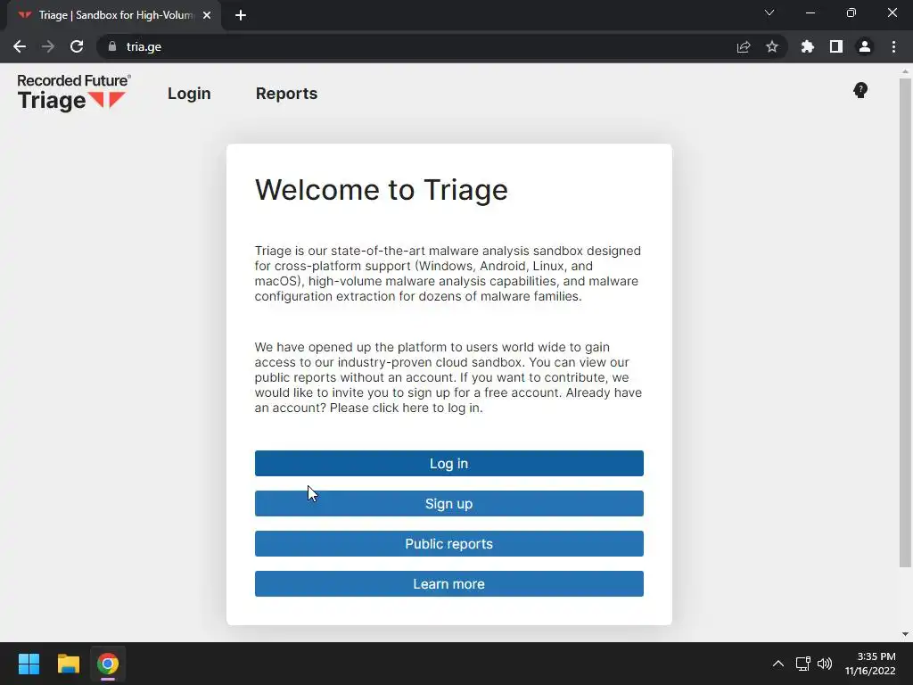Image resolution: width=913 pixels, height=685 pixels.
Task: Click the Learn more button
Action: 449,583
